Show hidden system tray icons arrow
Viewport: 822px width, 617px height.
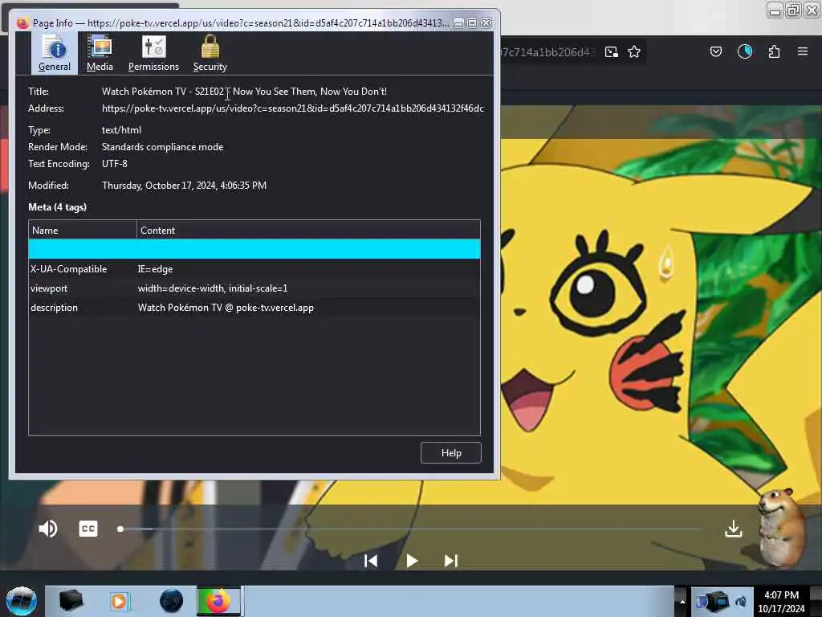tap(682, 601)
